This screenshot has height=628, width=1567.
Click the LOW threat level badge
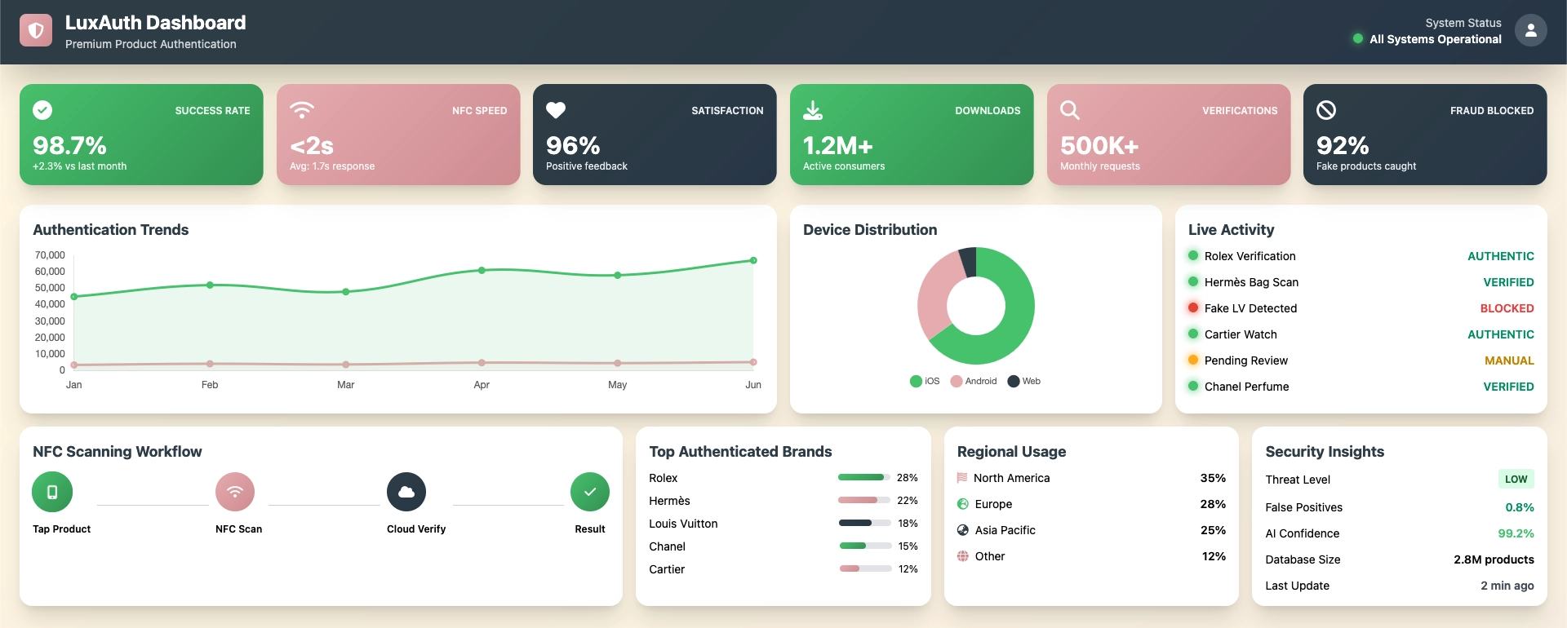[1516, 479]
